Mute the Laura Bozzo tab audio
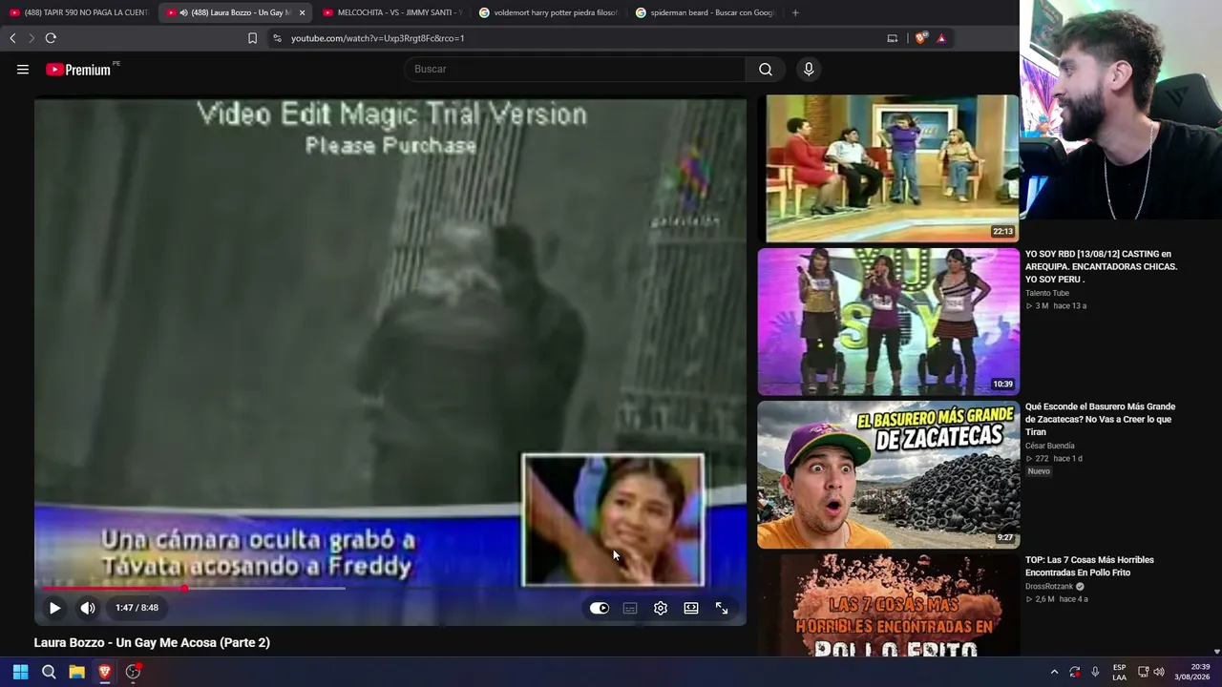 coord(183,12)
